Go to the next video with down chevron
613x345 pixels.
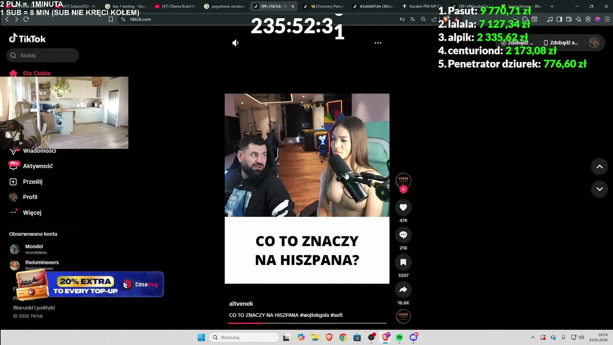(x=600, y=189)
